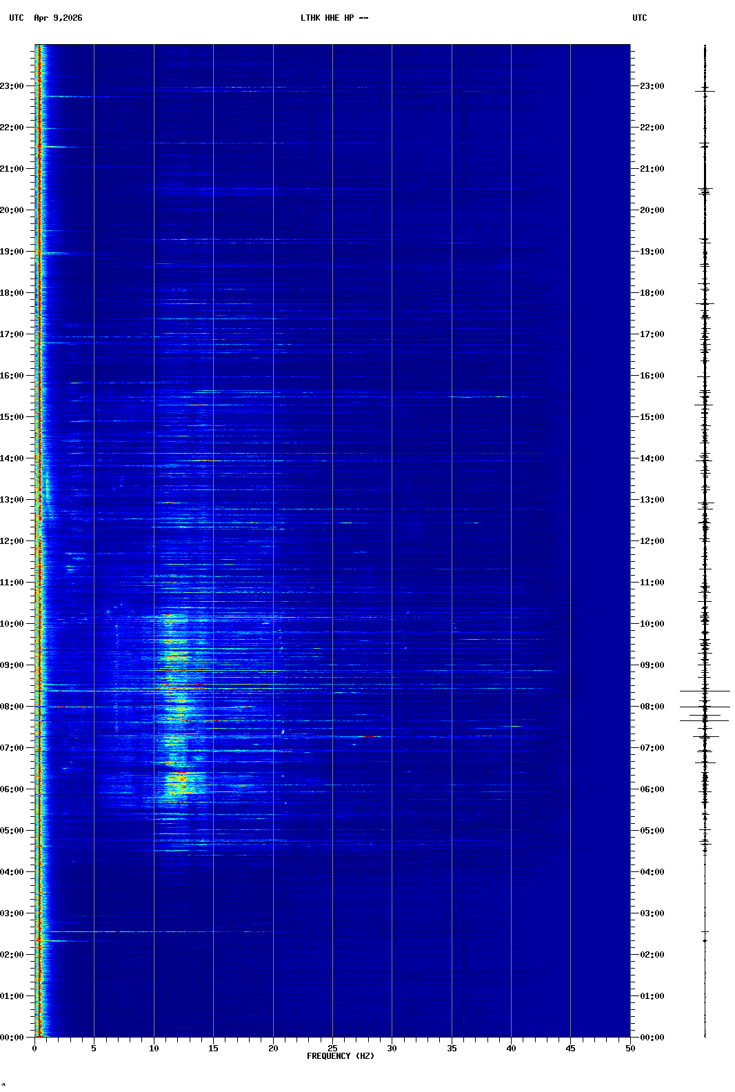Select the 14:00 marker on the left axis
The image size is (735, 1092).
(x=12, y=458)
